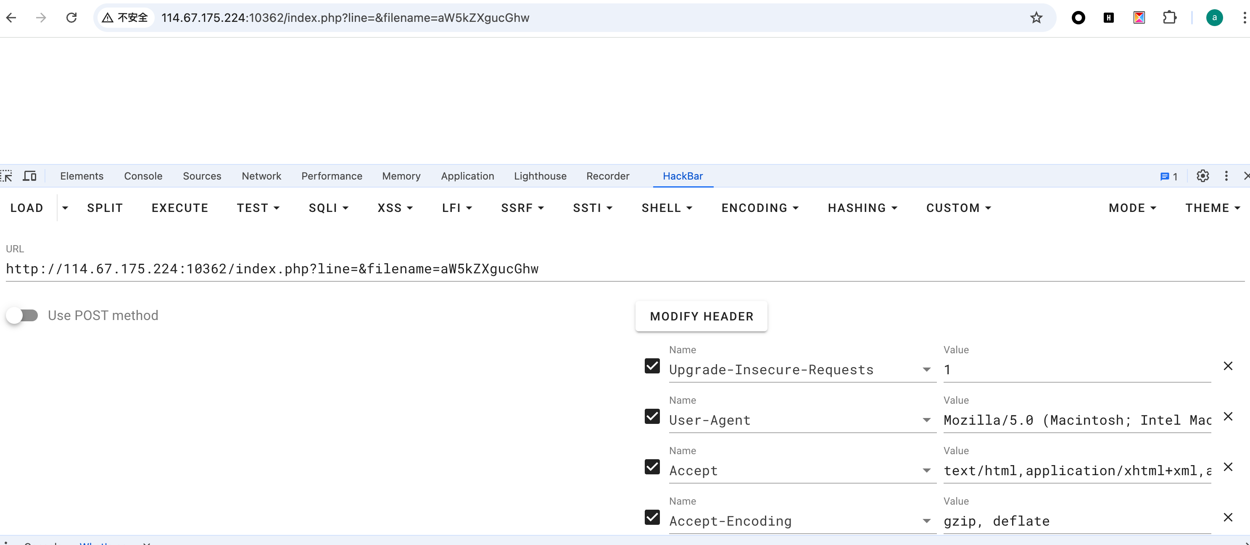This screenshot has width=1250, height=545.
Task: Enable the Use POST method switch
Action: (22, 315)
